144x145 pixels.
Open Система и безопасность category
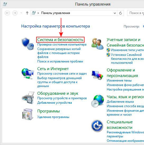tap(60, 40)
